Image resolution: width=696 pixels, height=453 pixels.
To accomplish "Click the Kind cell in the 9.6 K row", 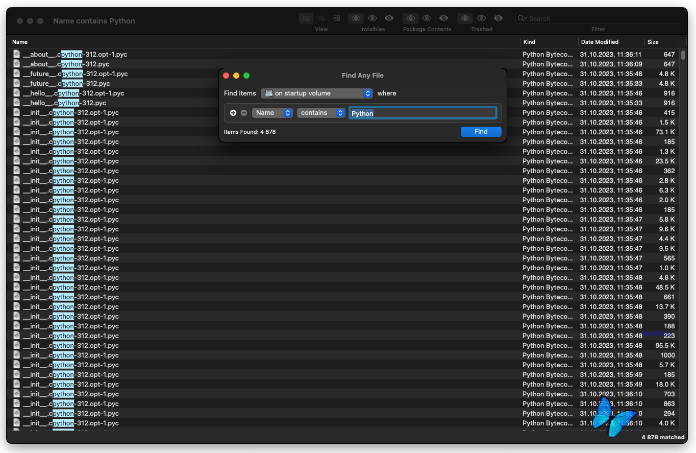I will [548, 229].
